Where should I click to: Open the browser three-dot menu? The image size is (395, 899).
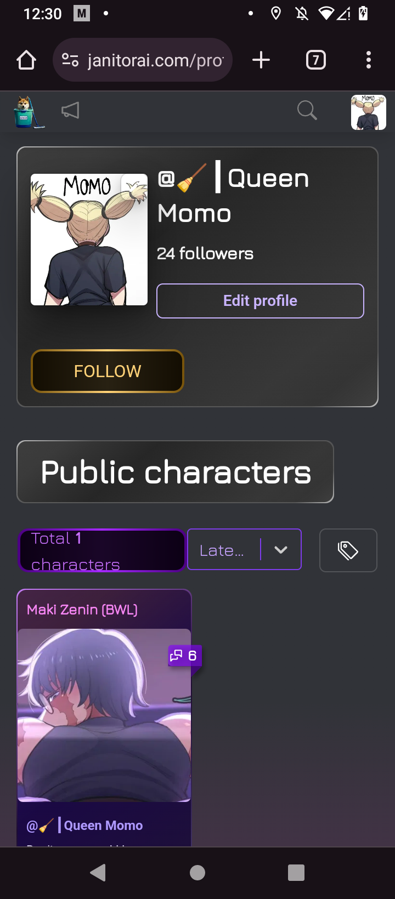368,60
